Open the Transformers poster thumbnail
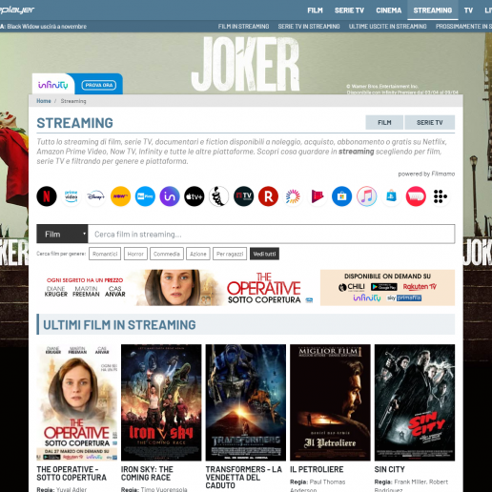This screenshot has width=492, height=492. (246, 402)
